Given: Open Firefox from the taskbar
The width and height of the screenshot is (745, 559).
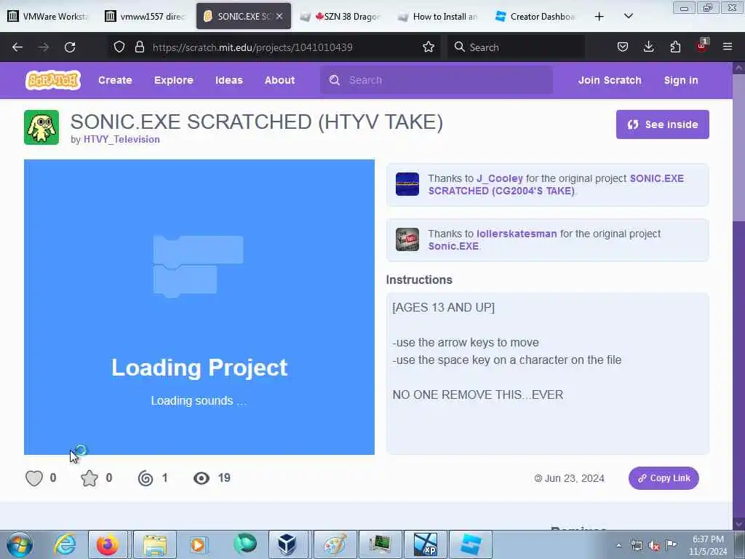Looking at the screenshot, I should 108,544.
